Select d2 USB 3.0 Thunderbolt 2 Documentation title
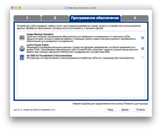Screen dimensions: 162x131 [49, 56]
